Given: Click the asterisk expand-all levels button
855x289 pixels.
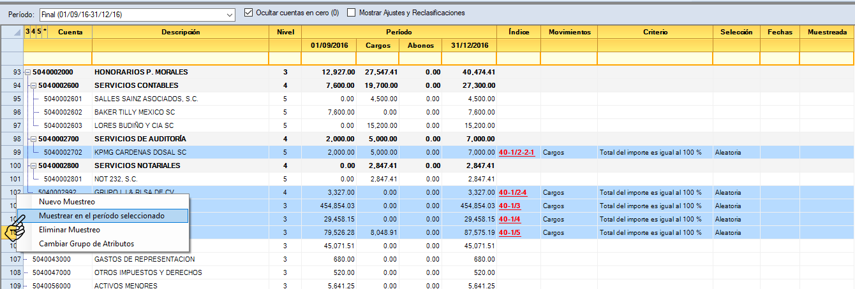Looking at the screenshot, I should click(45, 32).
